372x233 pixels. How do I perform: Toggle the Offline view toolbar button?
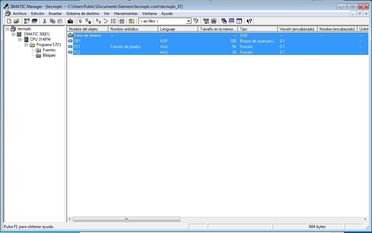[x=80, y=21]
